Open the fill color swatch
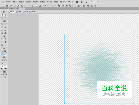 click(5, 66)
